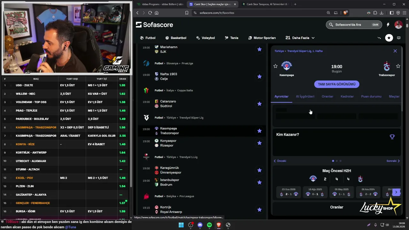Viewport: 409px width, 230px height.
Task: Open the Brave Shields lion icon
Action: tap(345, 13)
